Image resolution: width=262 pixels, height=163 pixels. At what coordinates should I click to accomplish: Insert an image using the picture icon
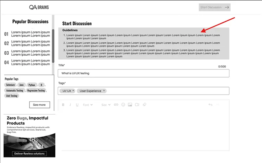(130, 105)
